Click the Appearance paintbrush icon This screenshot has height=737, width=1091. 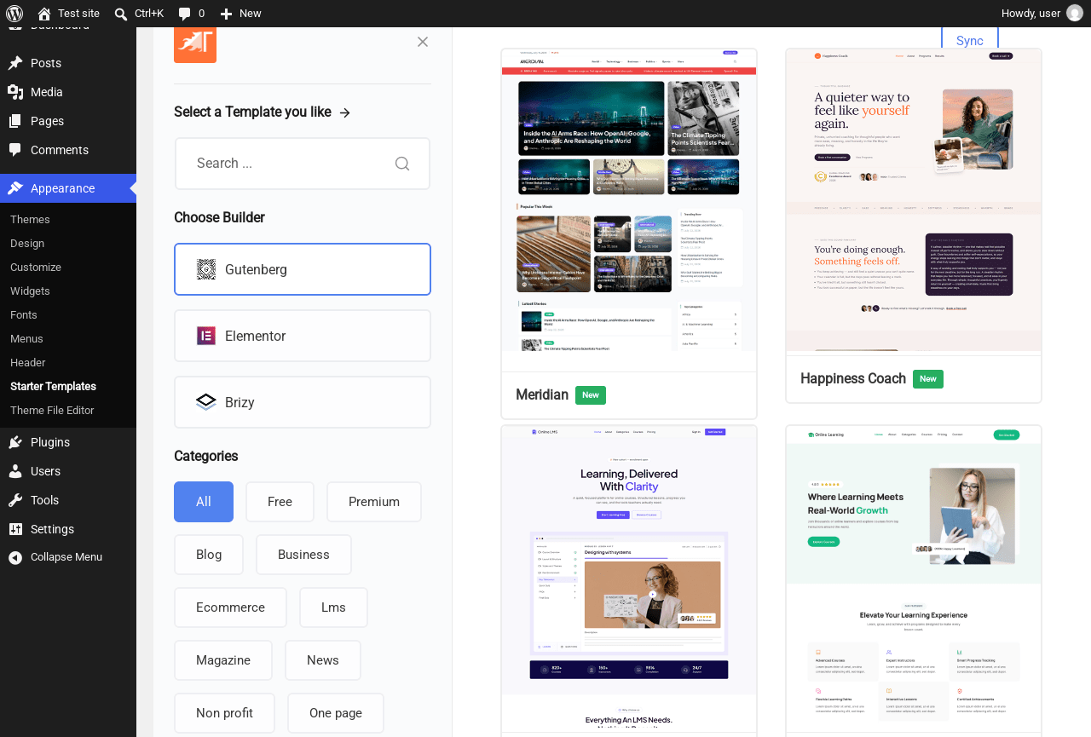pos(15,188)
